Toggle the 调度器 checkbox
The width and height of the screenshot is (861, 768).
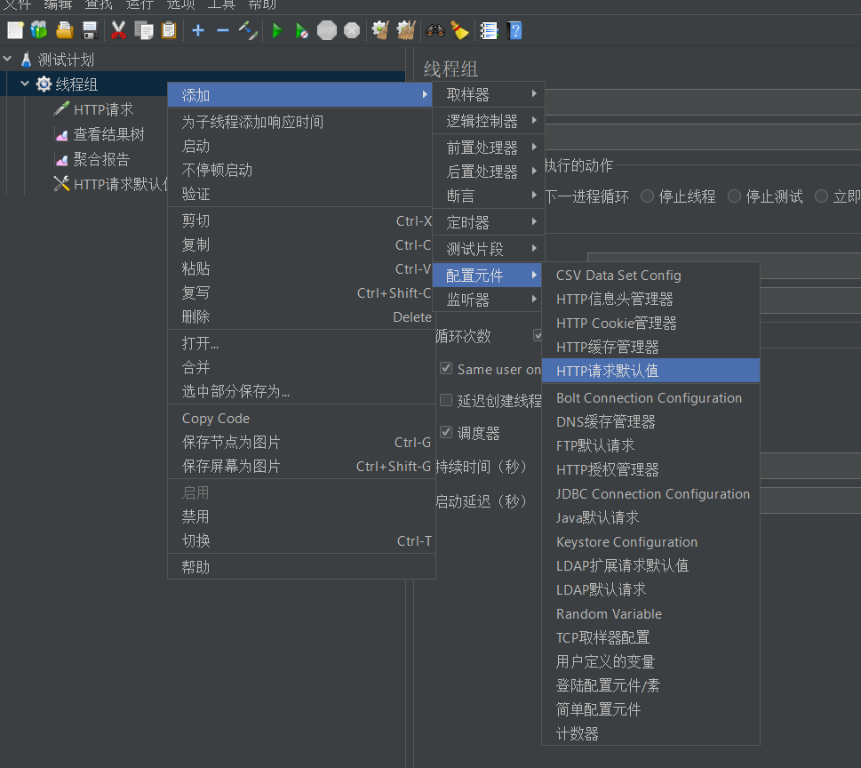click(446, 432)
